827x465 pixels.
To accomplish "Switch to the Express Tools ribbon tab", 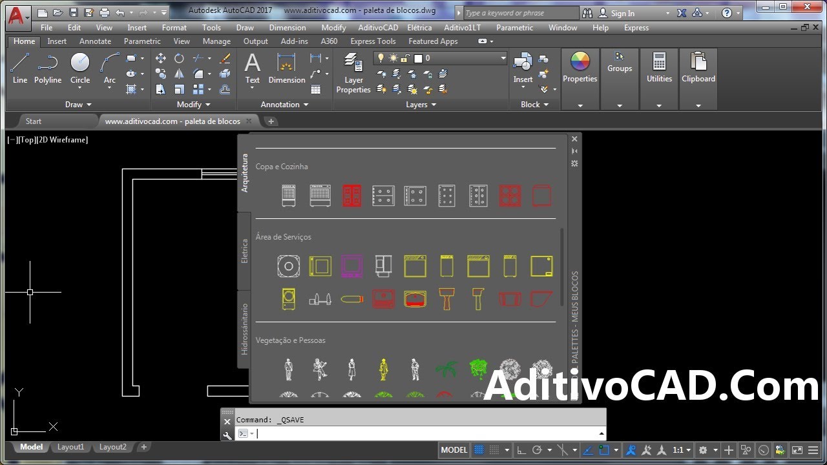I will [373, 41].
